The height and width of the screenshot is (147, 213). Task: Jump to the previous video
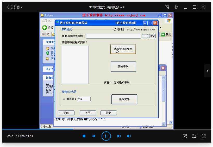point(93,136)
